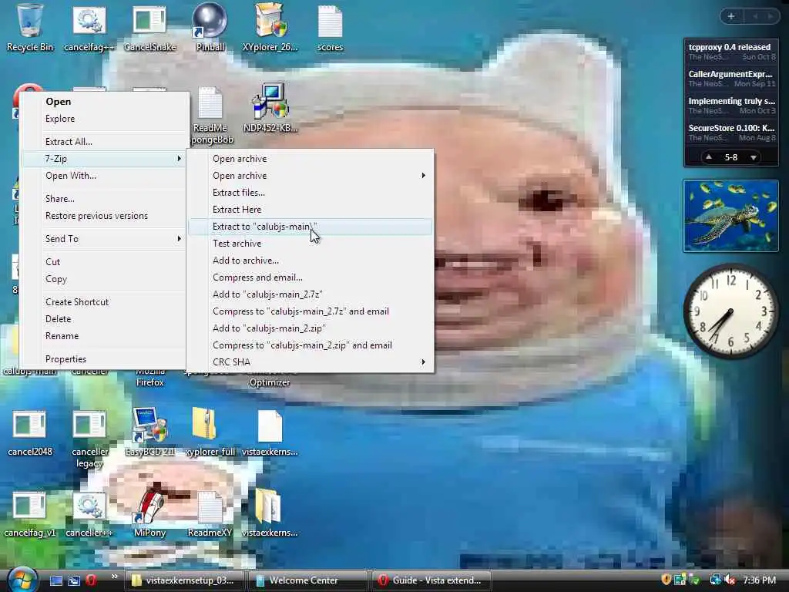Show previous feed headlines with up arrow
The image size is (789, 592).
click(x=709, y=157)
